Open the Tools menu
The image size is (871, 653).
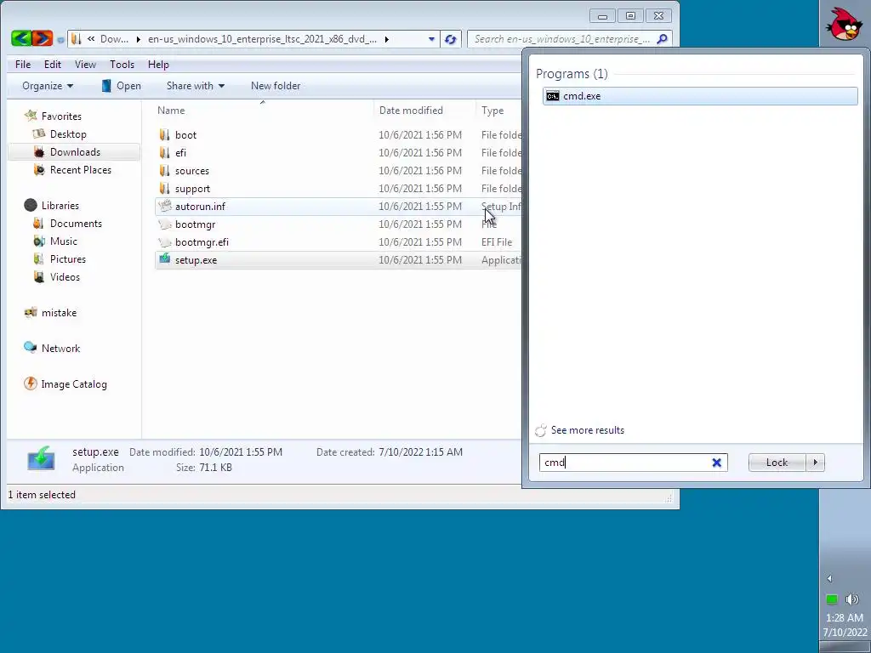point(122,65)
